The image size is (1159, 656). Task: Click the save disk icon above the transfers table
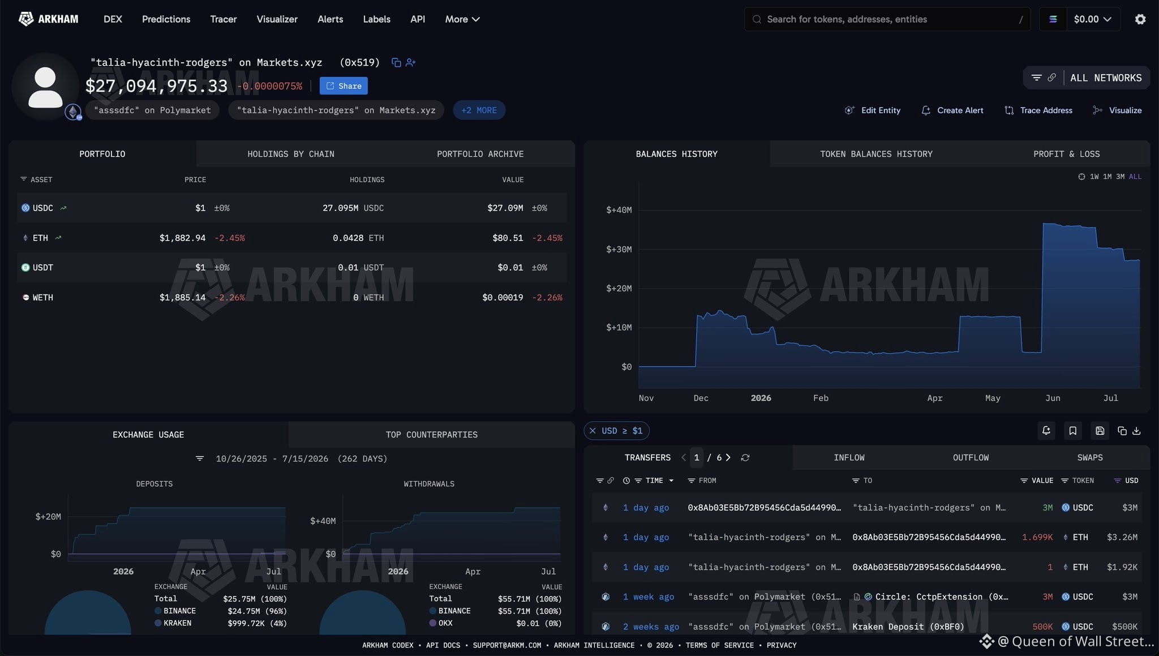1100,431
